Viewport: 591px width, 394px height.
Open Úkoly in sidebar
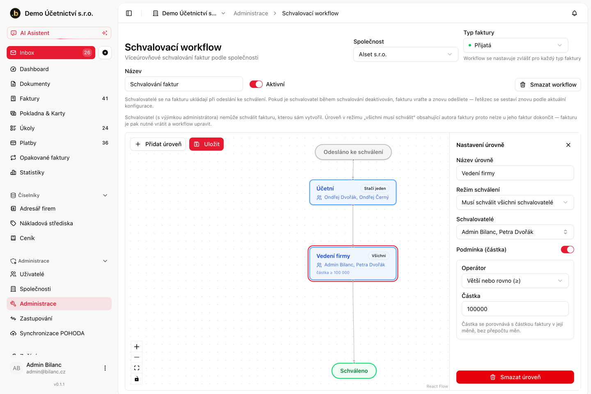click(59, 128)
